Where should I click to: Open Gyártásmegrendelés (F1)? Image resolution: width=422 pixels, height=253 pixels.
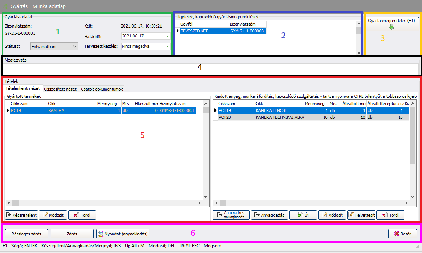point(391,24)
